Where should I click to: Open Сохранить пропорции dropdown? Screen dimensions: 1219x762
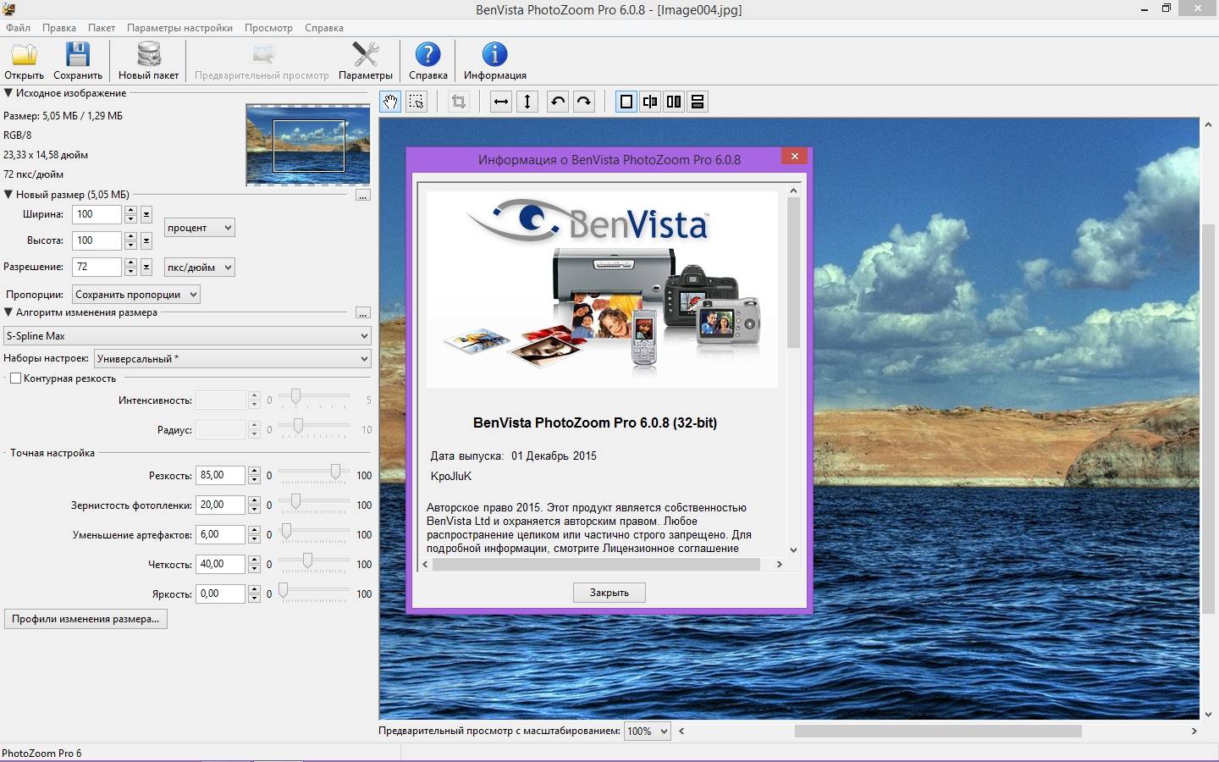click(x=136, y=295)
